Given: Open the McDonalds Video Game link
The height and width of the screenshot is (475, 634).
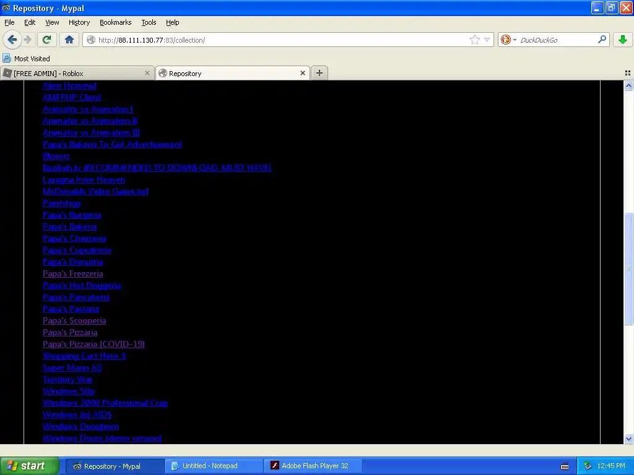Looking at the screenshot, I should coord(95,191).
